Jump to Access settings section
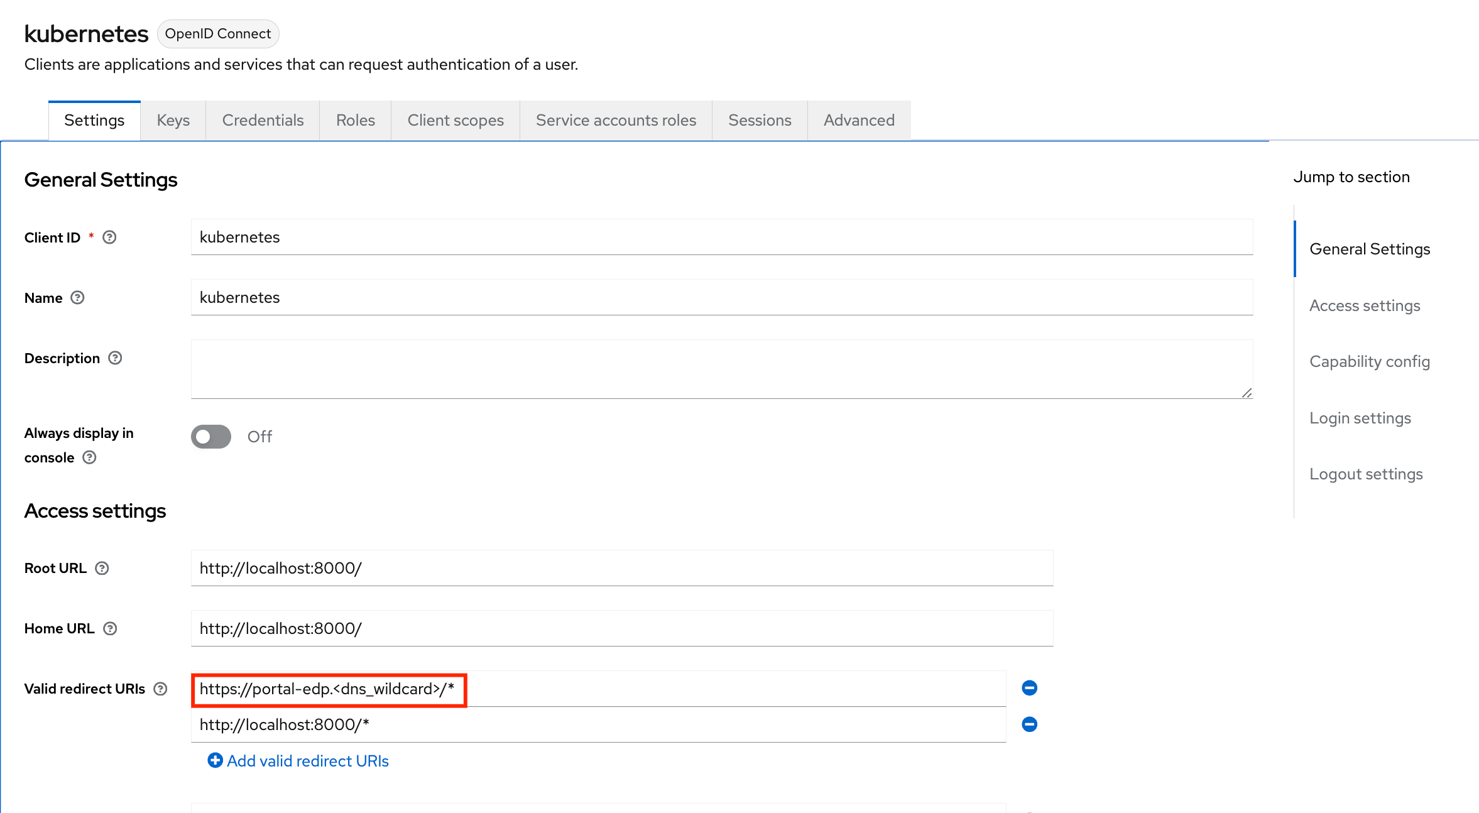The image size is (1479, 813). pos(1365,305)
